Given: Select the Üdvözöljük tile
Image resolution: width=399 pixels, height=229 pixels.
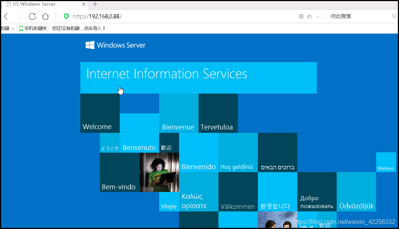Looking at the screenshot, I should (356, 192).
